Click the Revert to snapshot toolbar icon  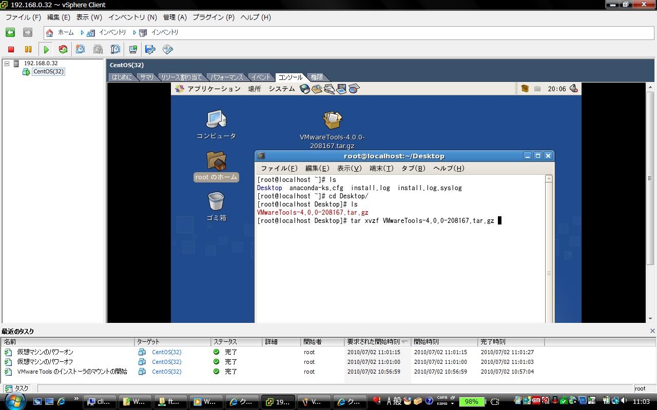[98, 49]
